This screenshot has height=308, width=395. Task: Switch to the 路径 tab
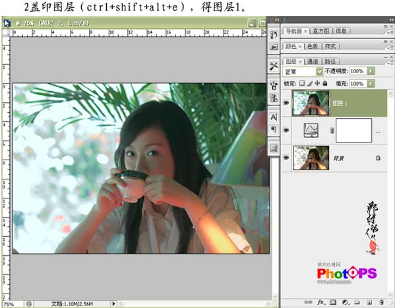tap(330, 61)
